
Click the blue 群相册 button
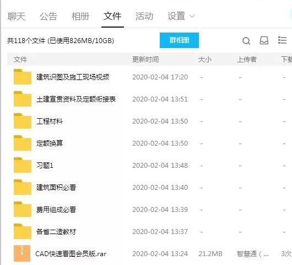point(179,40)
